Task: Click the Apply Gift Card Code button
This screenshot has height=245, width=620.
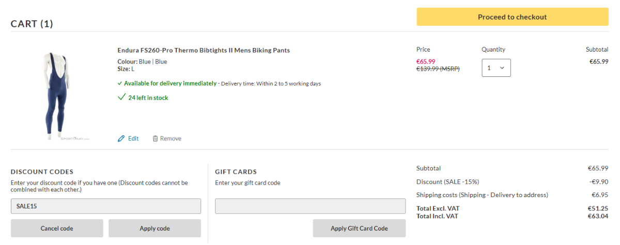Action: click(359, 228)
